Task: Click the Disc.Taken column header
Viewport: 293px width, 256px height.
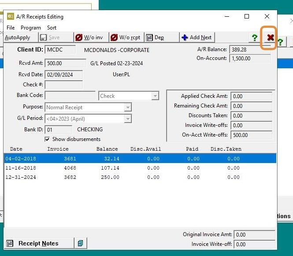Action: (x=226, y=149)
